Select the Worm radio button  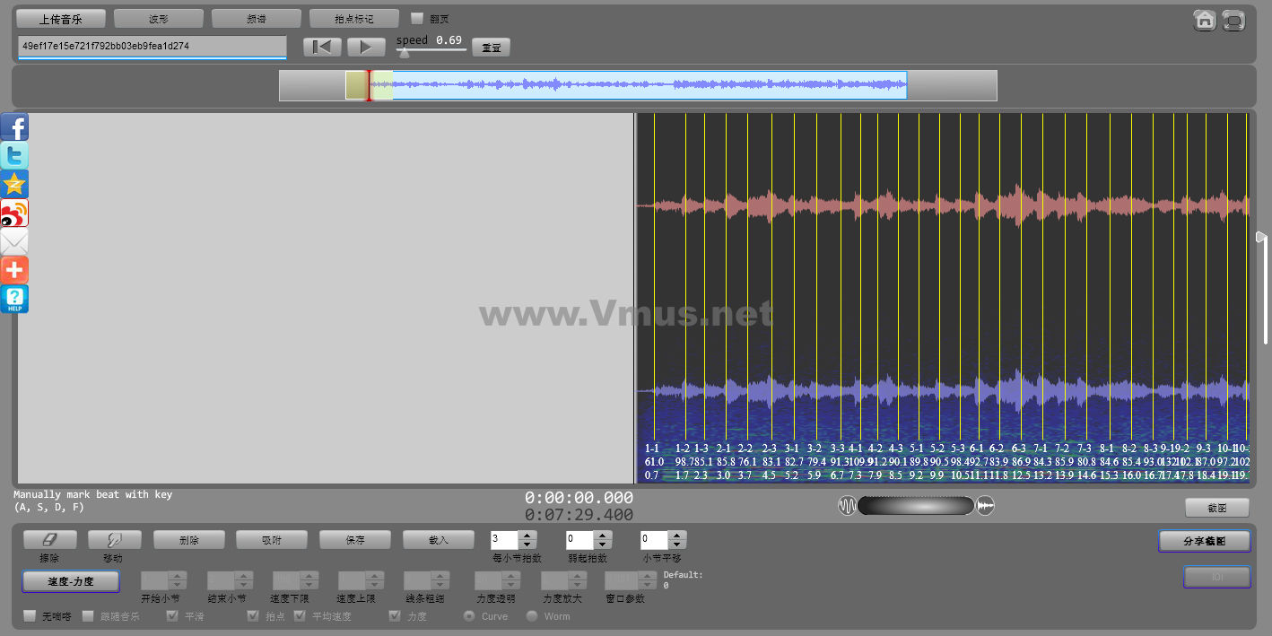[532, 616]
